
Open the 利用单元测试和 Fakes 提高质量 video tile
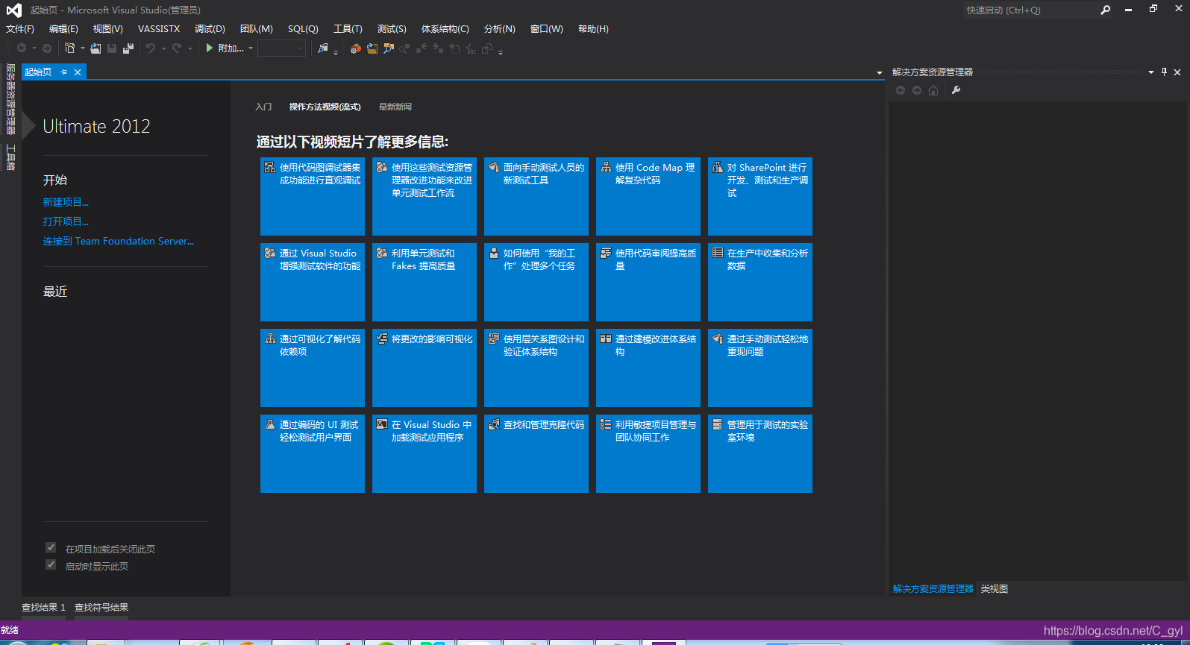[x=425, y=282]
